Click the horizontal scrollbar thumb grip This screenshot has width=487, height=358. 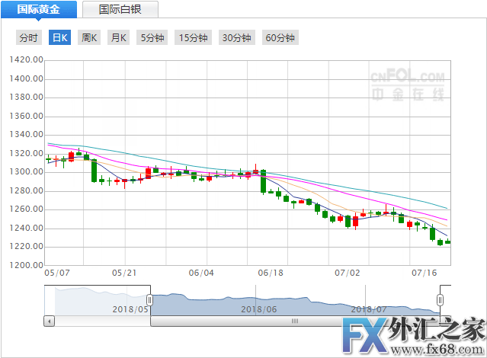pos(294,321)
